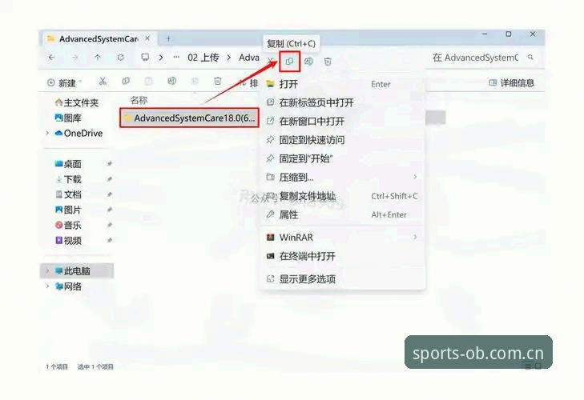Click the pin icon next to 视频
Viewport: 584px width, 400px height.
click(110, 240)
